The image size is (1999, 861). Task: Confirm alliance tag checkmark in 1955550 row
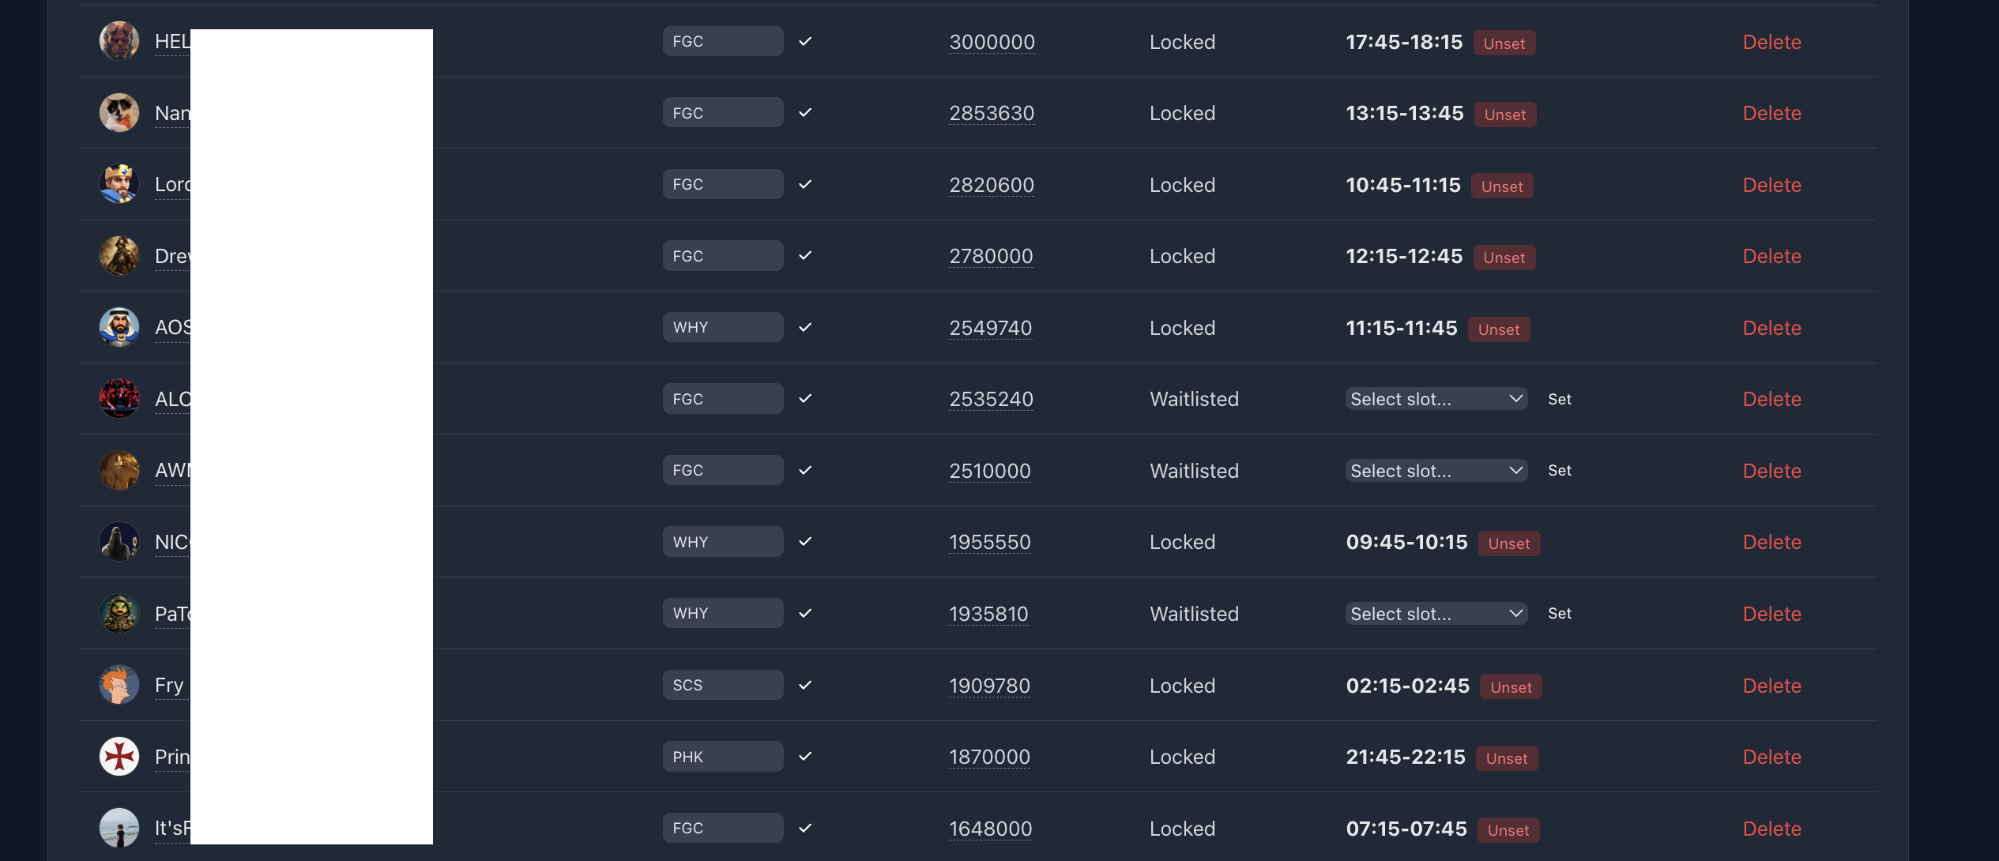click(x=805, y=541)
